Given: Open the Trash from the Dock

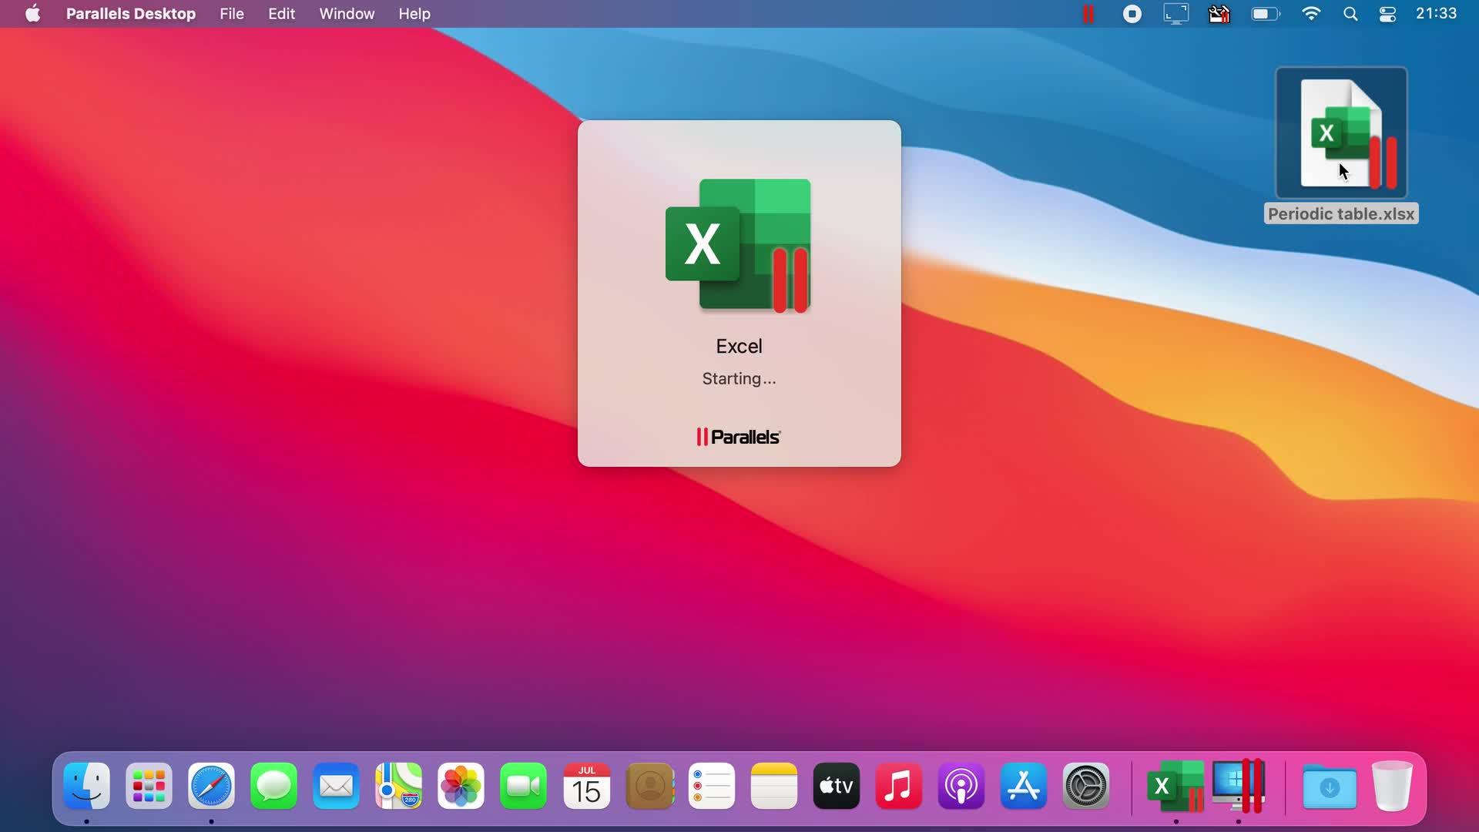Looking at the screenshot, I should tap(1392, 786).
